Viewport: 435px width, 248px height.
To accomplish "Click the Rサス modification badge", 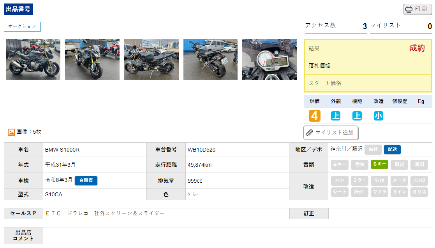I will click(419, 192).
